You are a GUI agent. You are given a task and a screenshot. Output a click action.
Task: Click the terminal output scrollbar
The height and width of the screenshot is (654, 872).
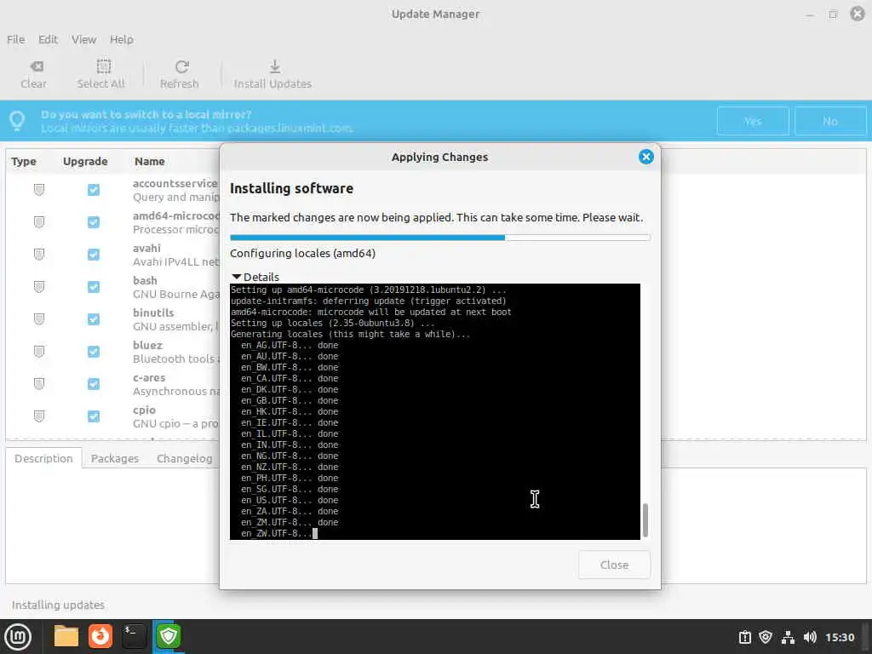pos(645,520)
